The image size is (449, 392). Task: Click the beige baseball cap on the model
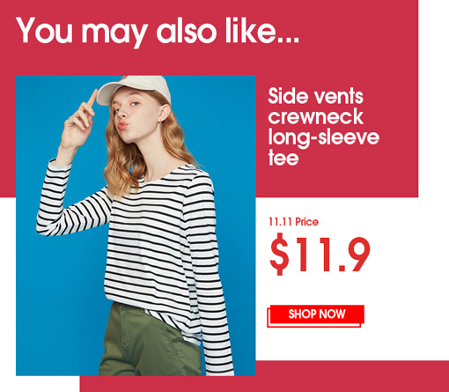(x=134, y=90)
